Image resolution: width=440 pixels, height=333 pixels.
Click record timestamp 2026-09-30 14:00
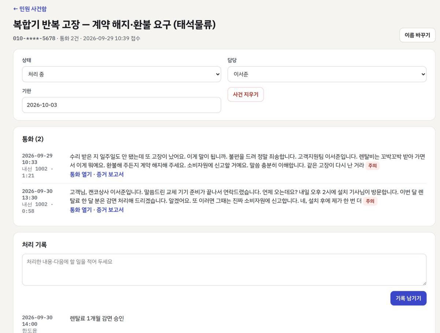[x=37, y=321]
